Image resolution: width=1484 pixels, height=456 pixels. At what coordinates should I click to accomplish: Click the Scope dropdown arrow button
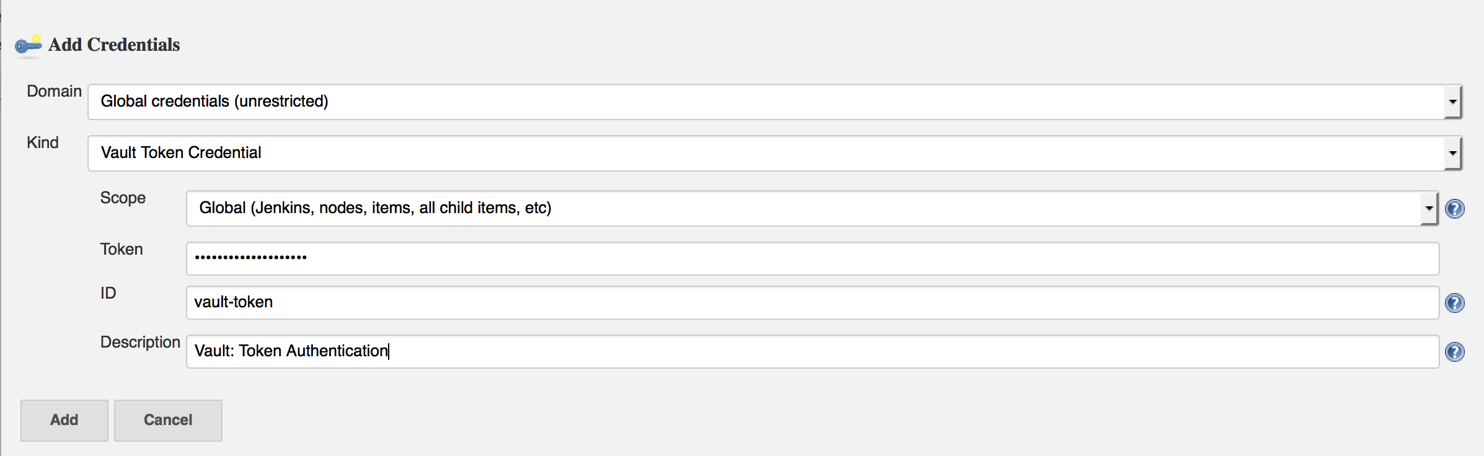pos(1429,208)
